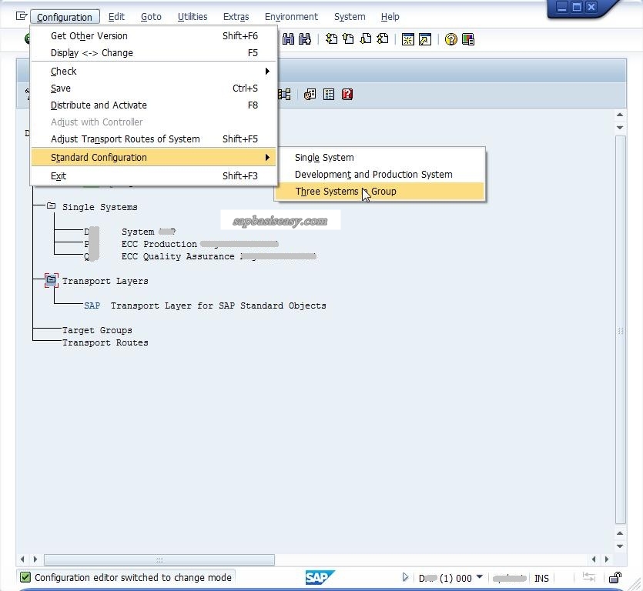The height and width of the screenshot is (591, 643).
Task: Select Distribute and Activate
Action: (154, 105)
